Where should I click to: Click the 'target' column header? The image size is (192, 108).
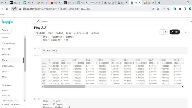pyautogui.click(x=63, y=60)
